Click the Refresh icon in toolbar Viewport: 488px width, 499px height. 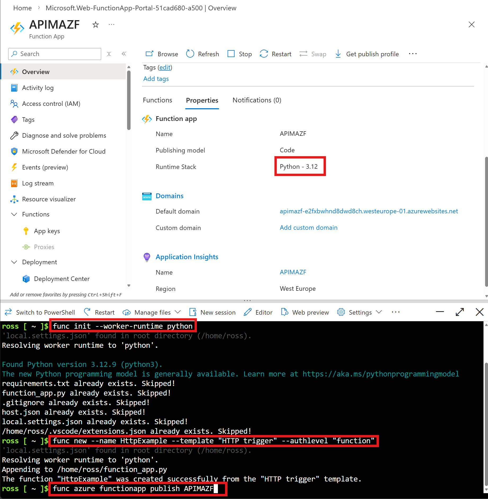pyautogui.click(x=190, y=54)
